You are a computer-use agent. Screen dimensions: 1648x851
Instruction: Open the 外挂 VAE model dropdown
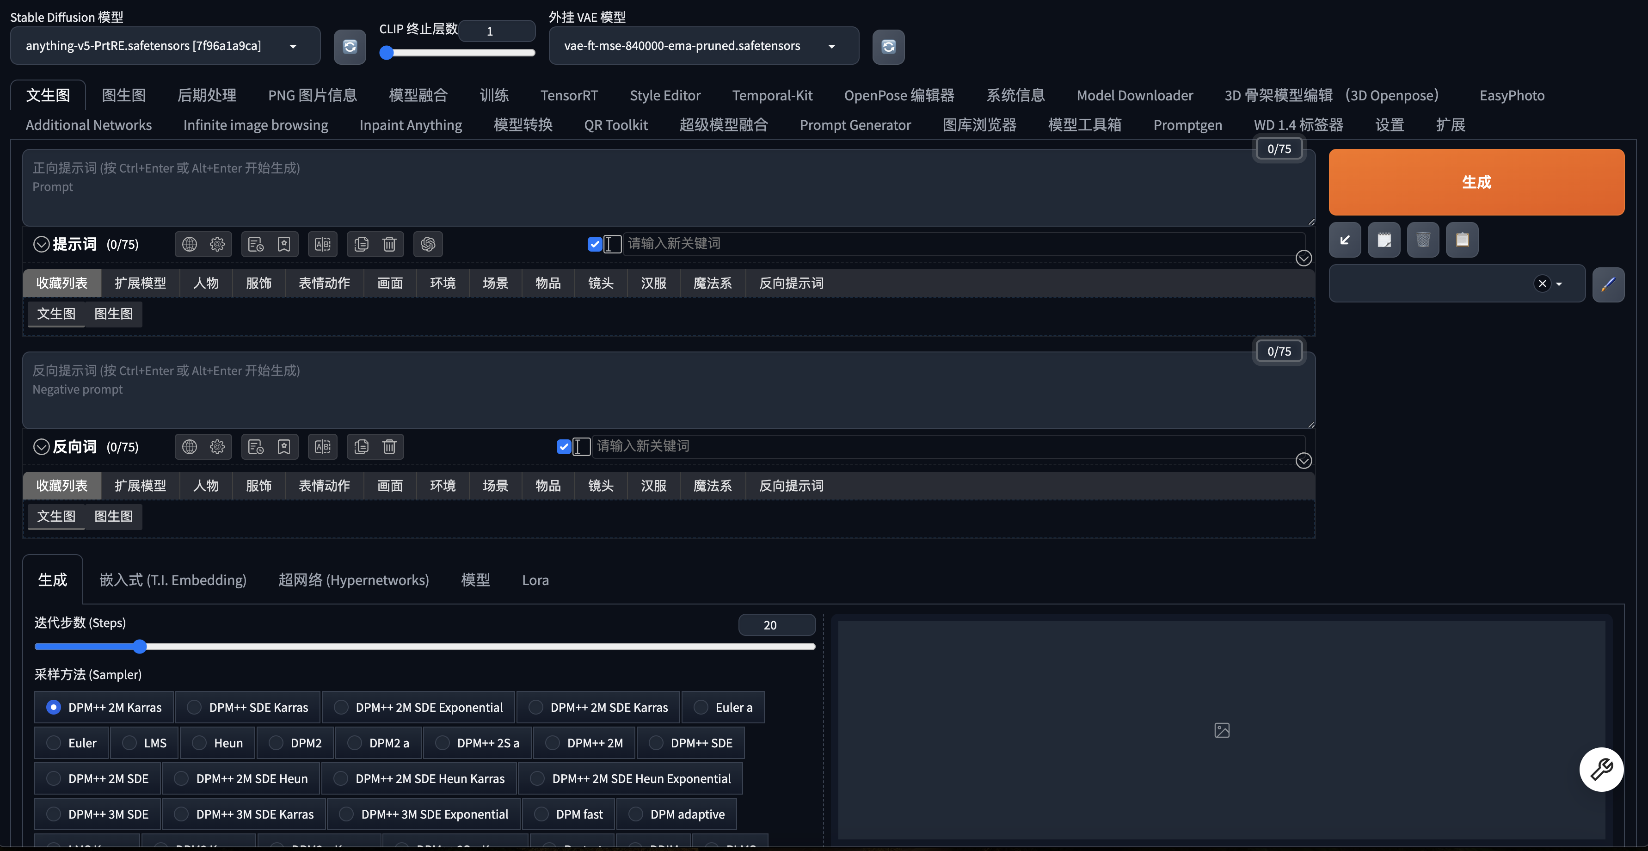[x=703, y=46]
